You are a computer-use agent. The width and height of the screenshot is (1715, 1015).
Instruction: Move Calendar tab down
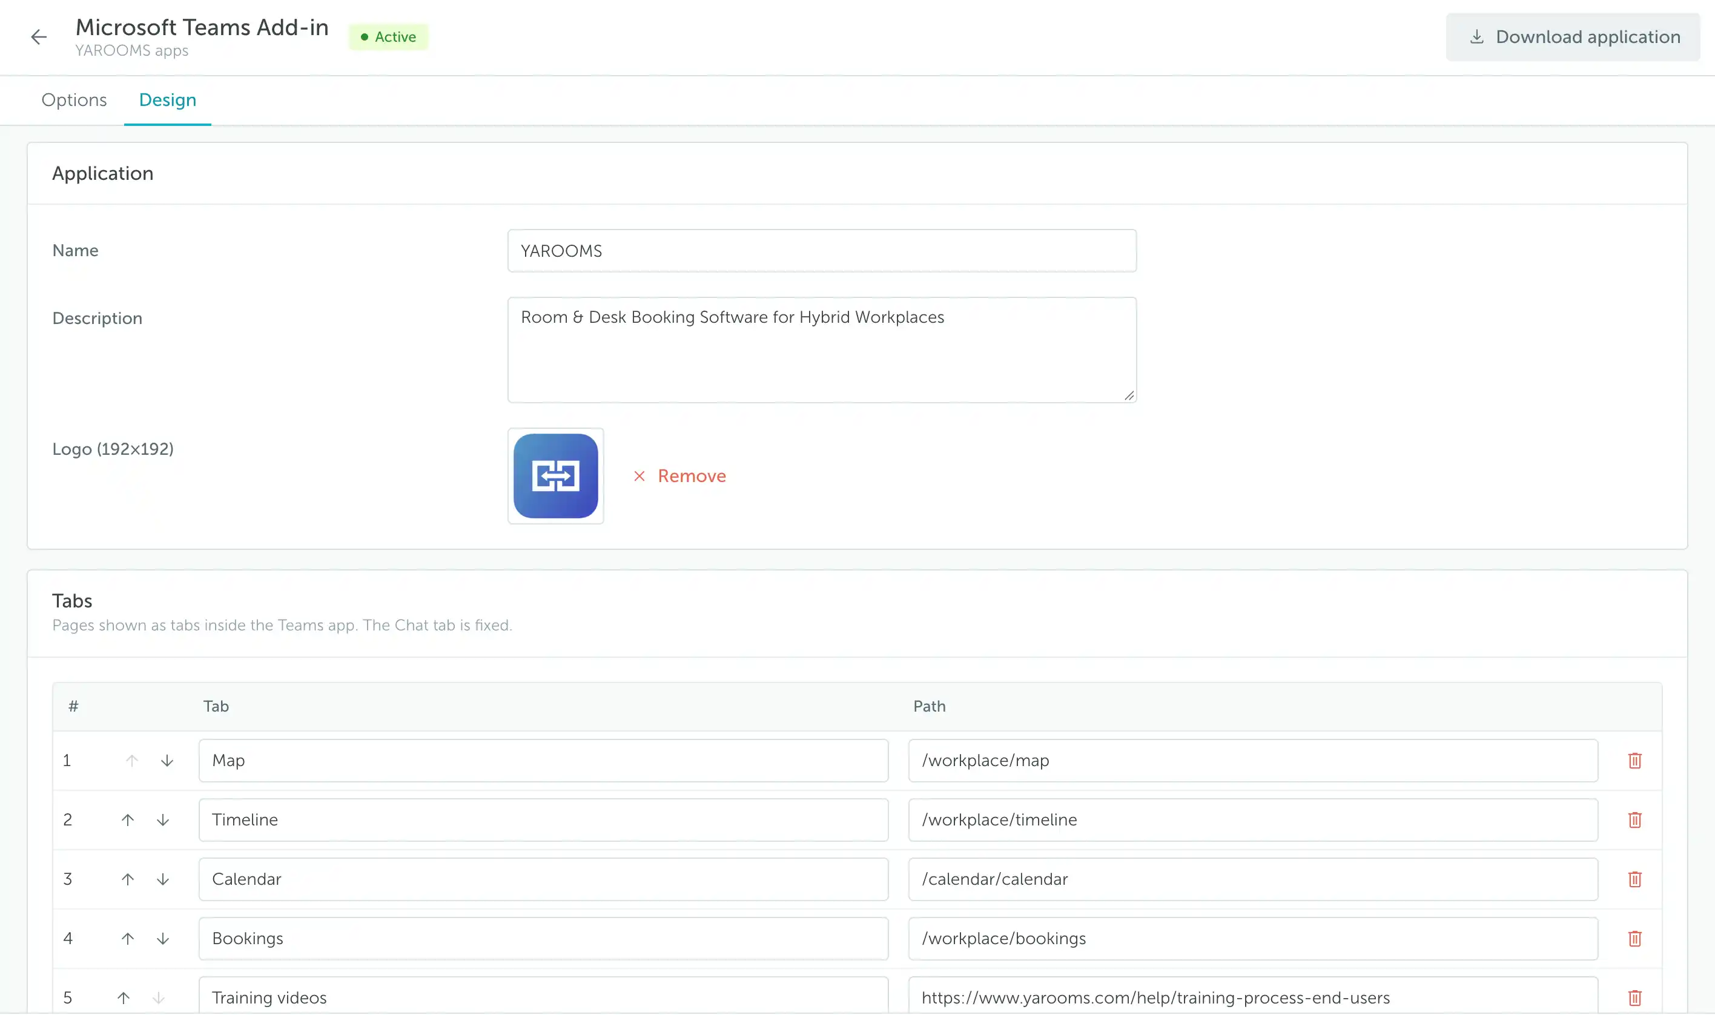pos(163,879)
